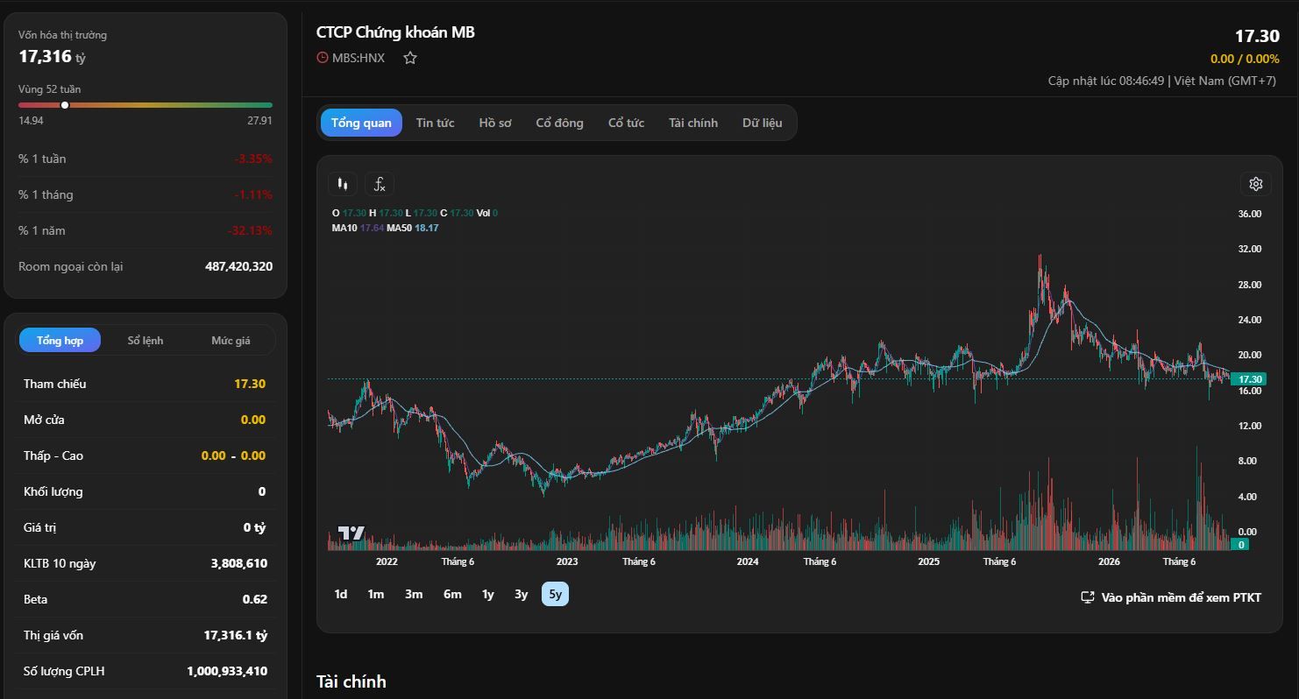
Task: Set chart range to 1m
Action: pos(376,594)
